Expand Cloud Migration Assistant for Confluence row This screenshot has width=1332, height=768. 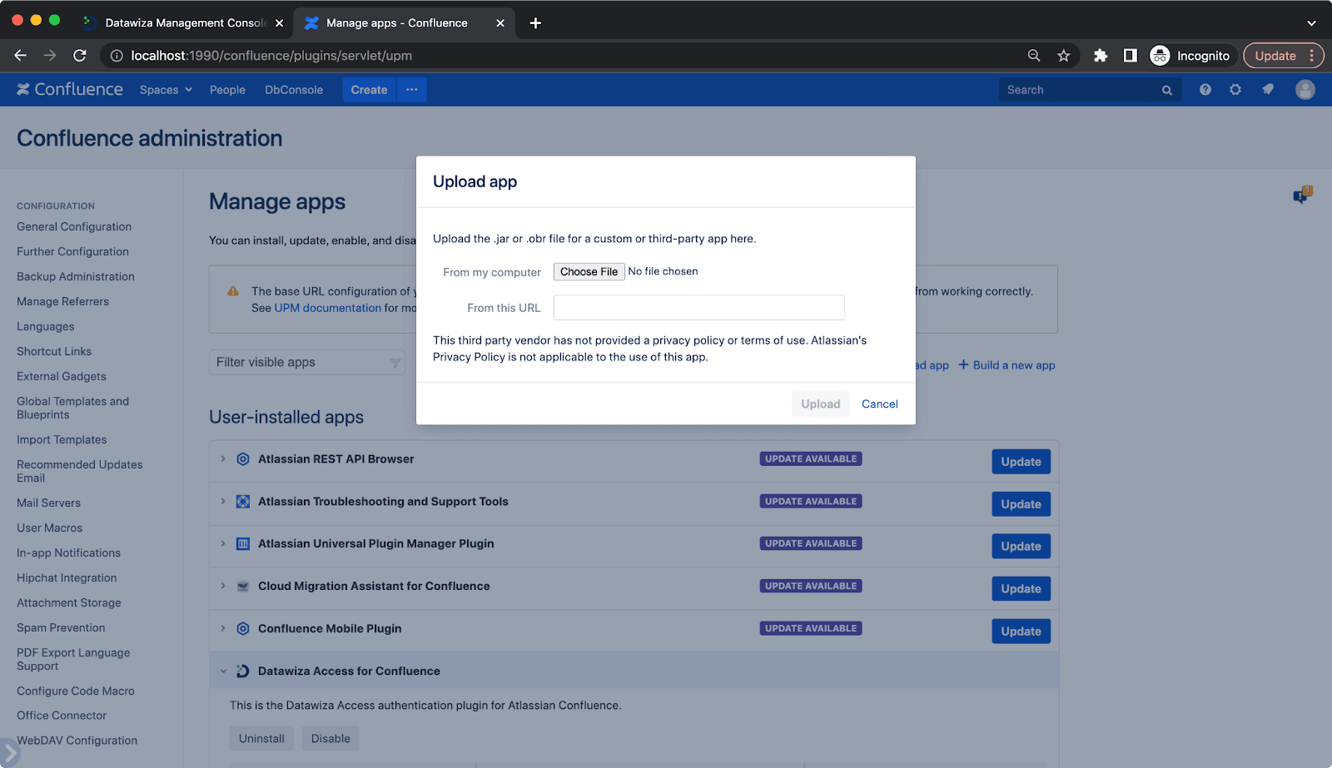click(x=223, y=586)
